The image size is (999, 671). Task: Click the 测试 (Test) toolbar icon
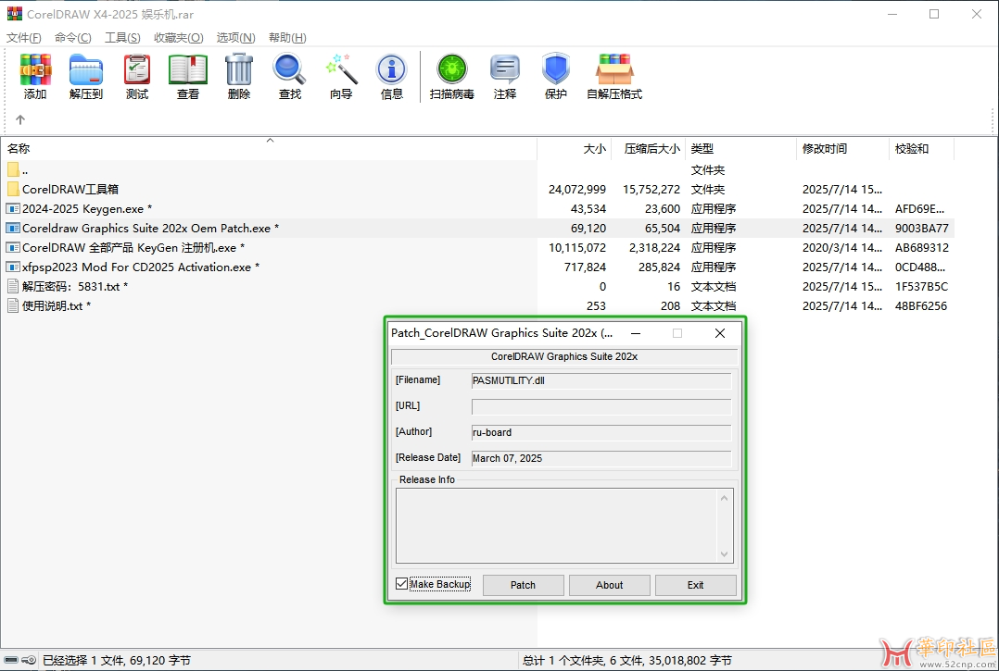pyautogui.click(x=137, y=69)
